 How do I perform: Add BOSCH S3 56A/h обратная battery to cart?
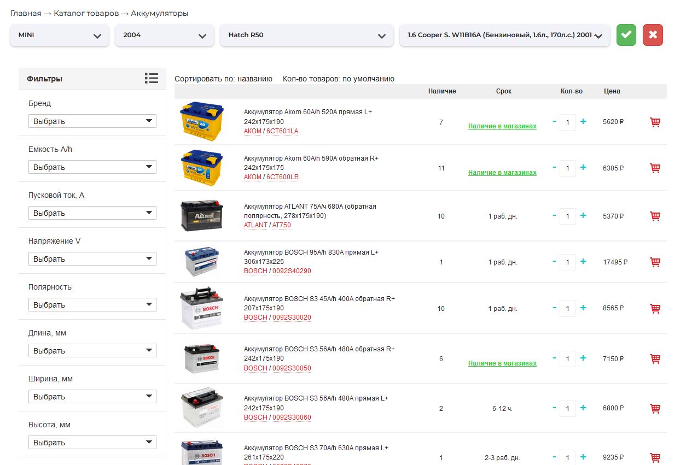[655, 359]
